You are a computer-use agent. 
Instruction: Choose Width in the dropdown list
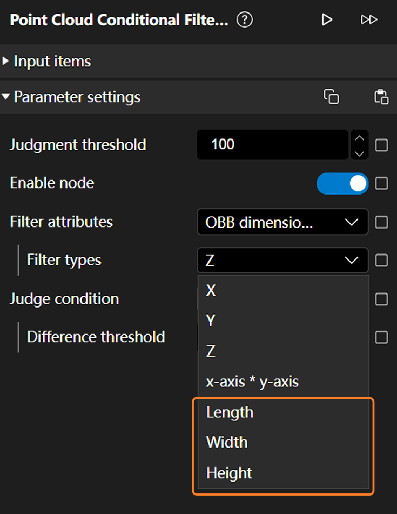pos(227,443)
